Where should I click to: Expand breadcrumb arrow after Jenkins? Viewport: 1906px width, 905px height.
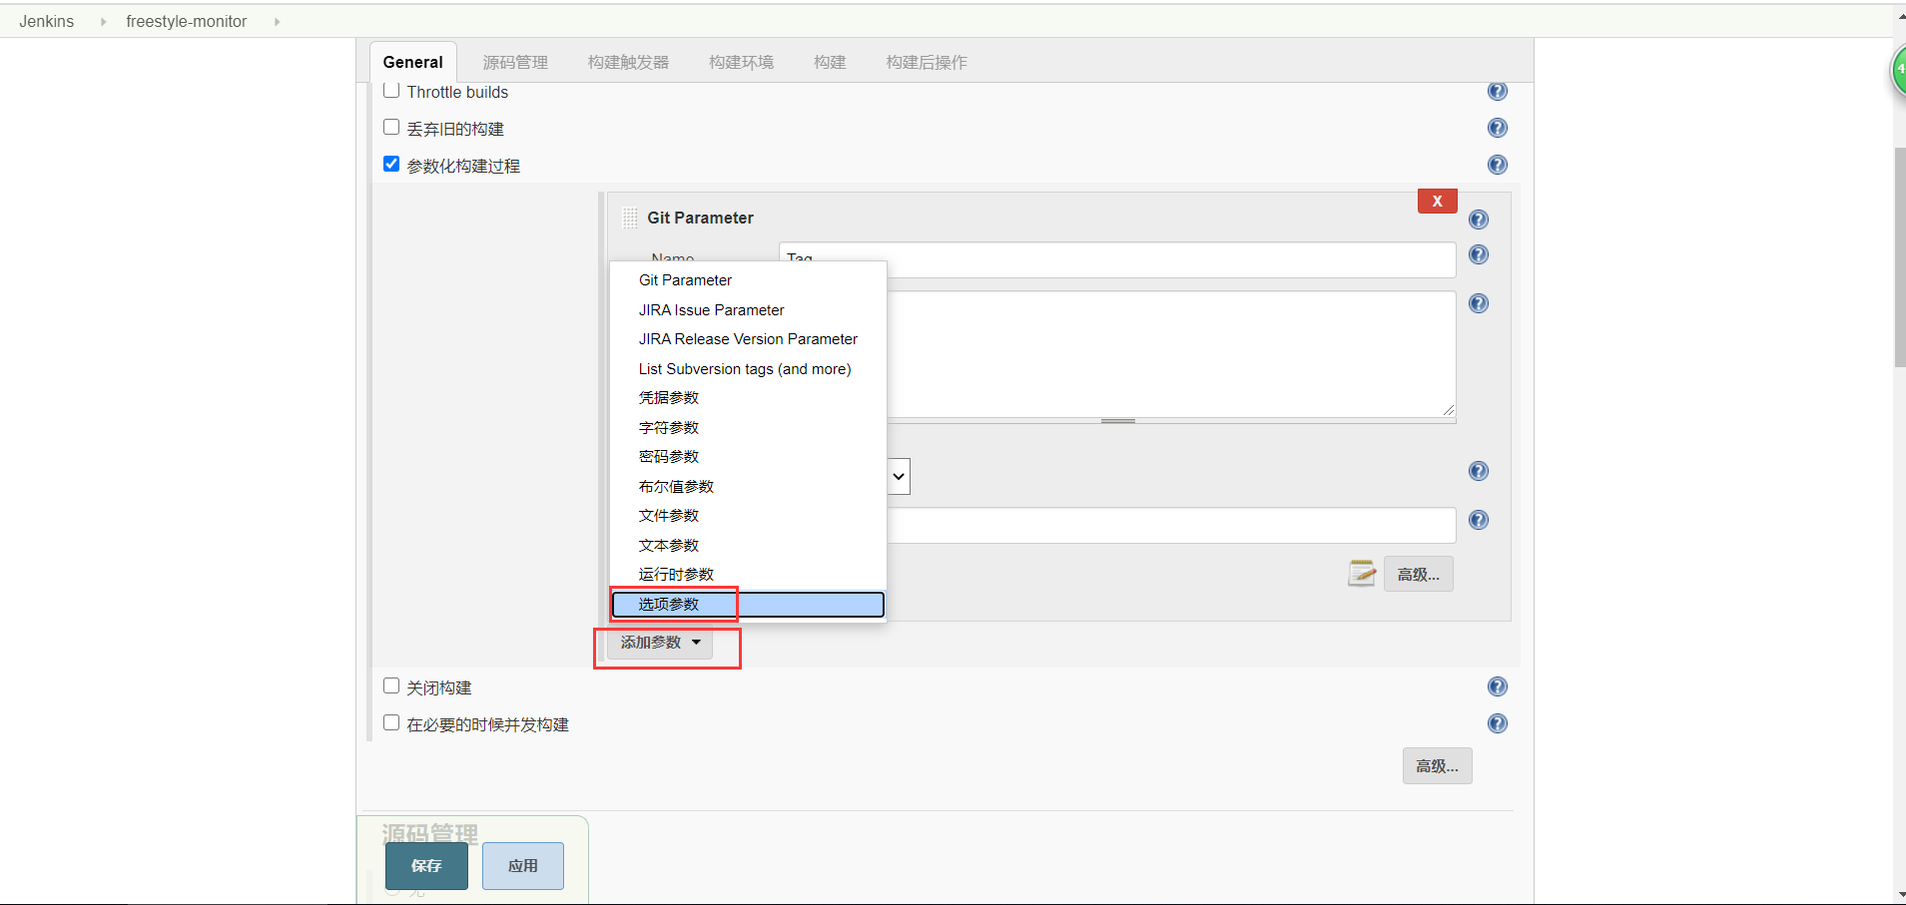coord(103,22)
